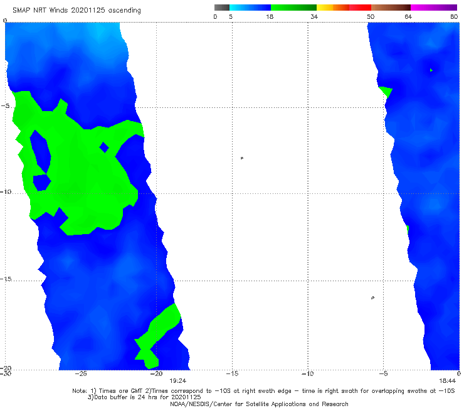
Task: Click the latitude axis label '-15'
Action: (x=5, y=279)
